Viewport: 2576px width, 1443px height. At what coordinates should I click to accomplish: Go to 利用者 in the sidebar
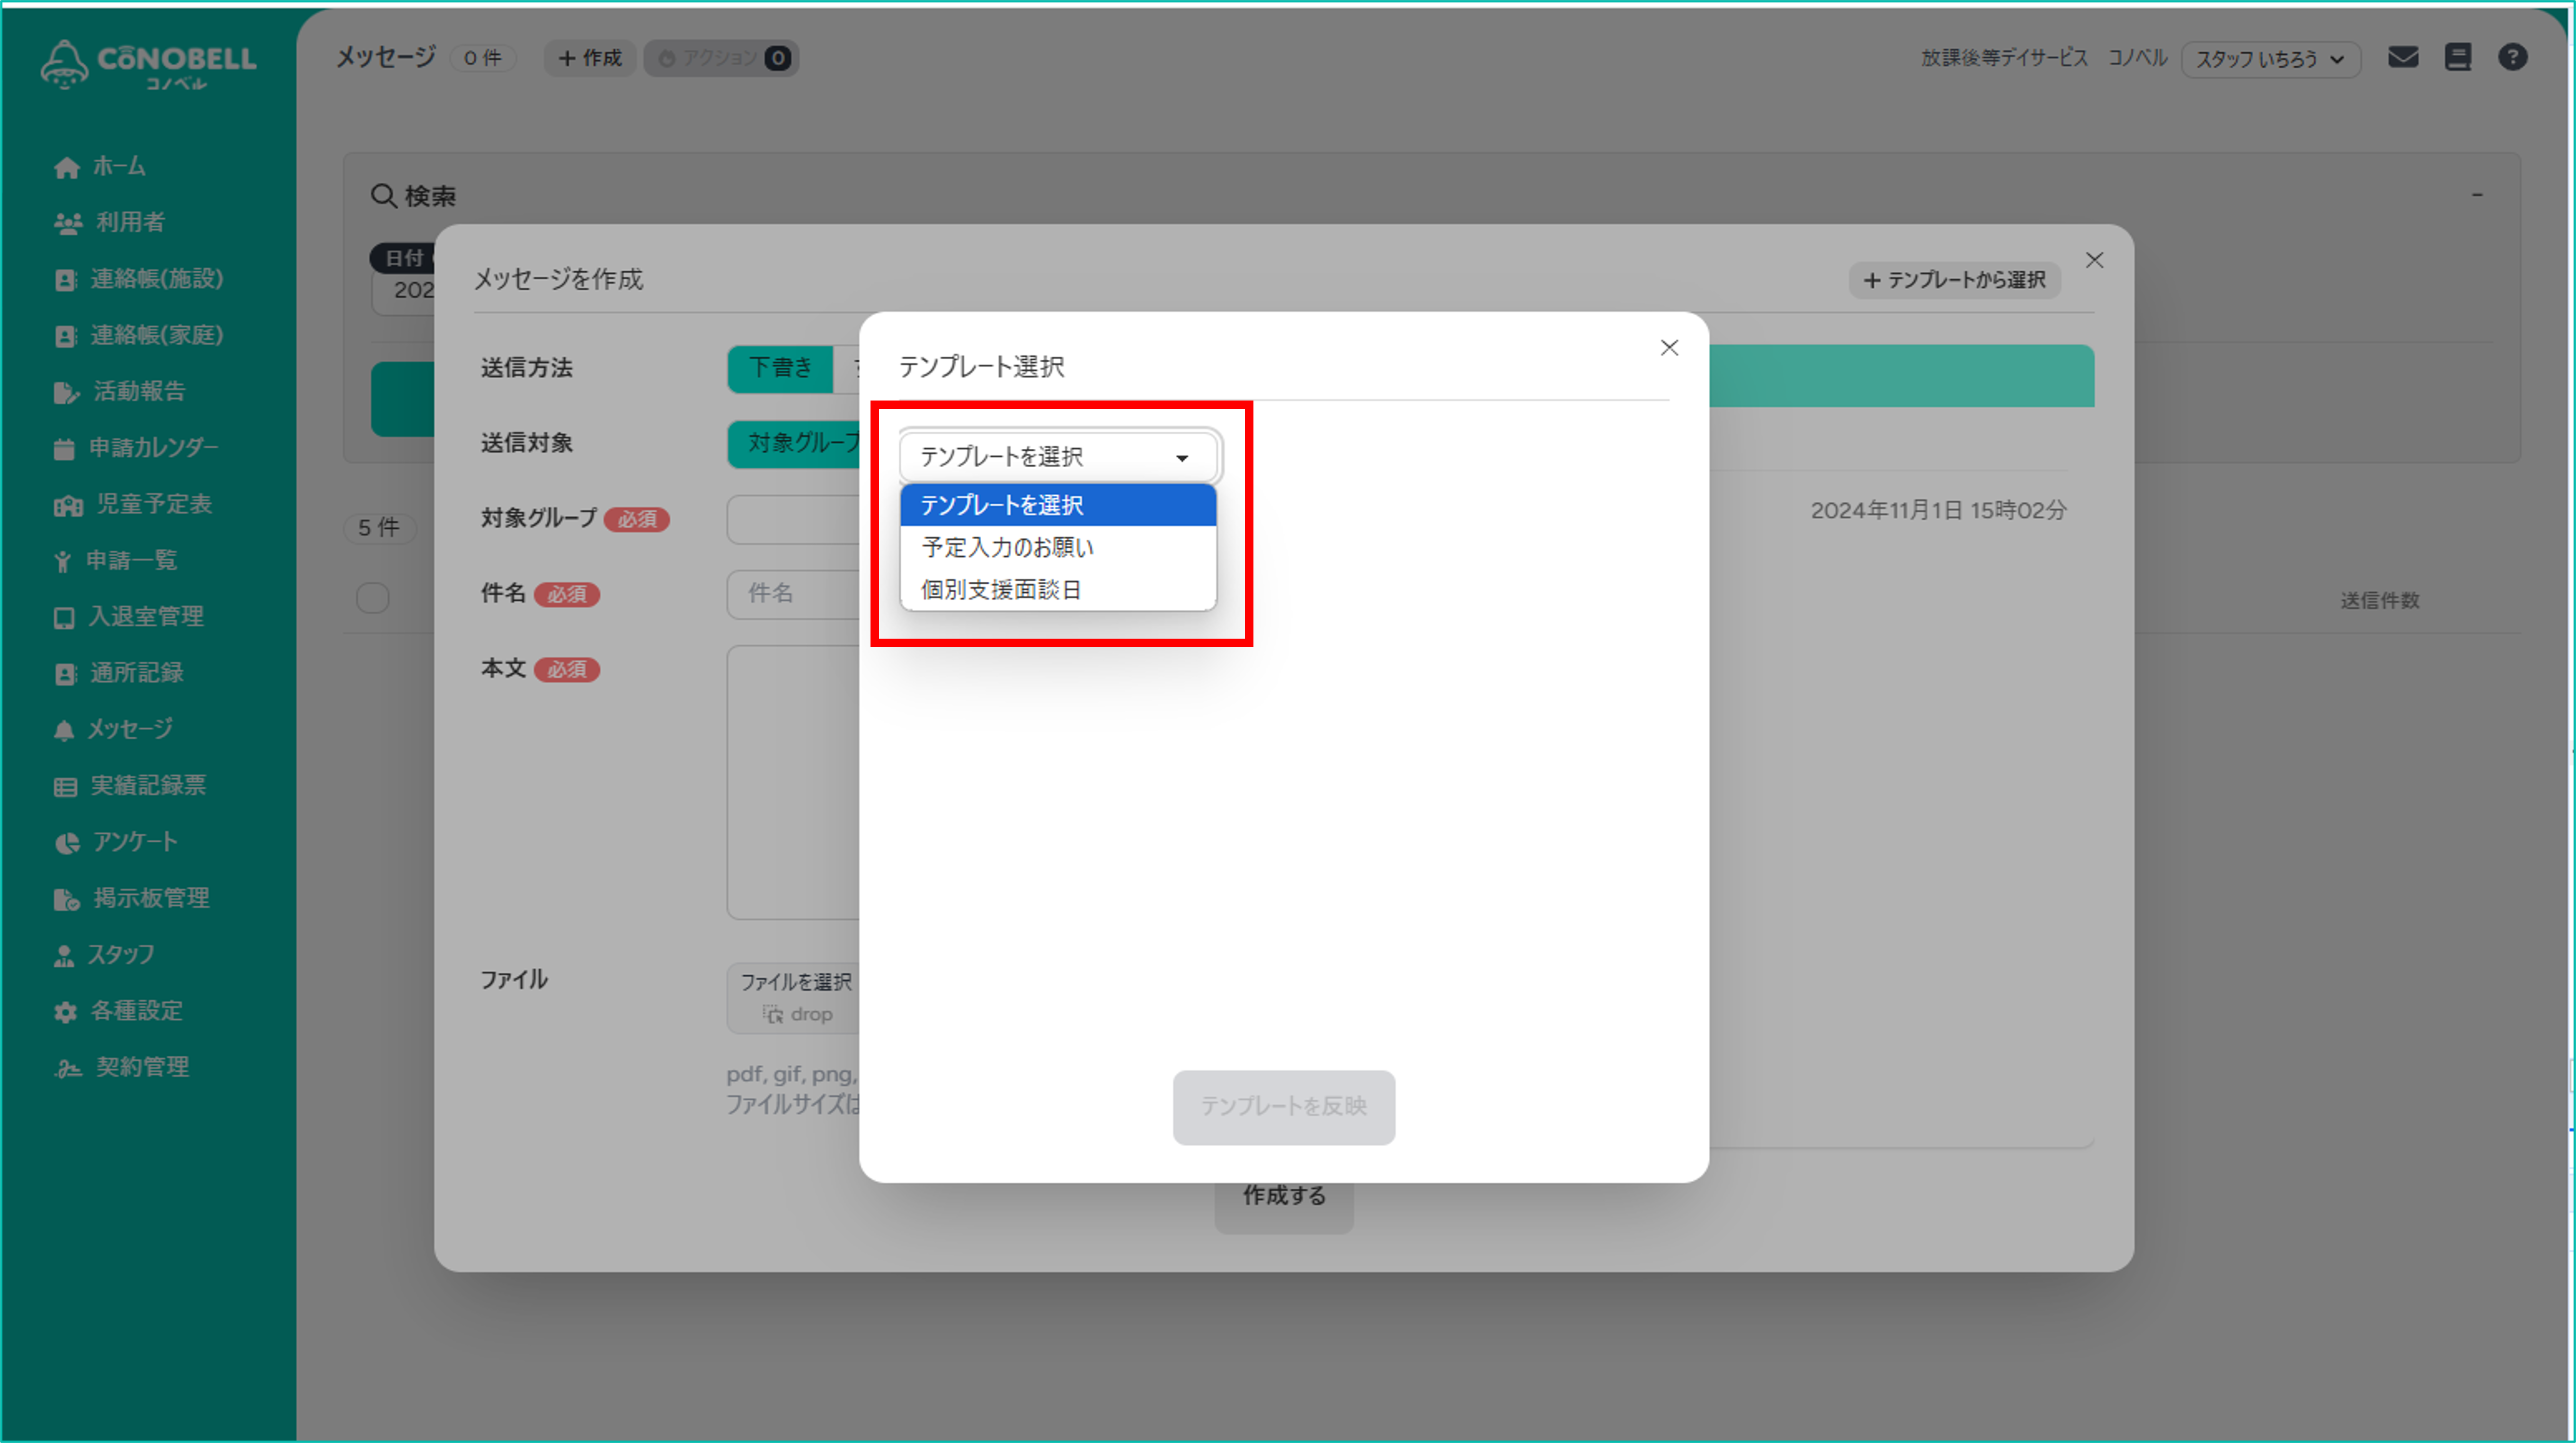[x=110, y=222]
